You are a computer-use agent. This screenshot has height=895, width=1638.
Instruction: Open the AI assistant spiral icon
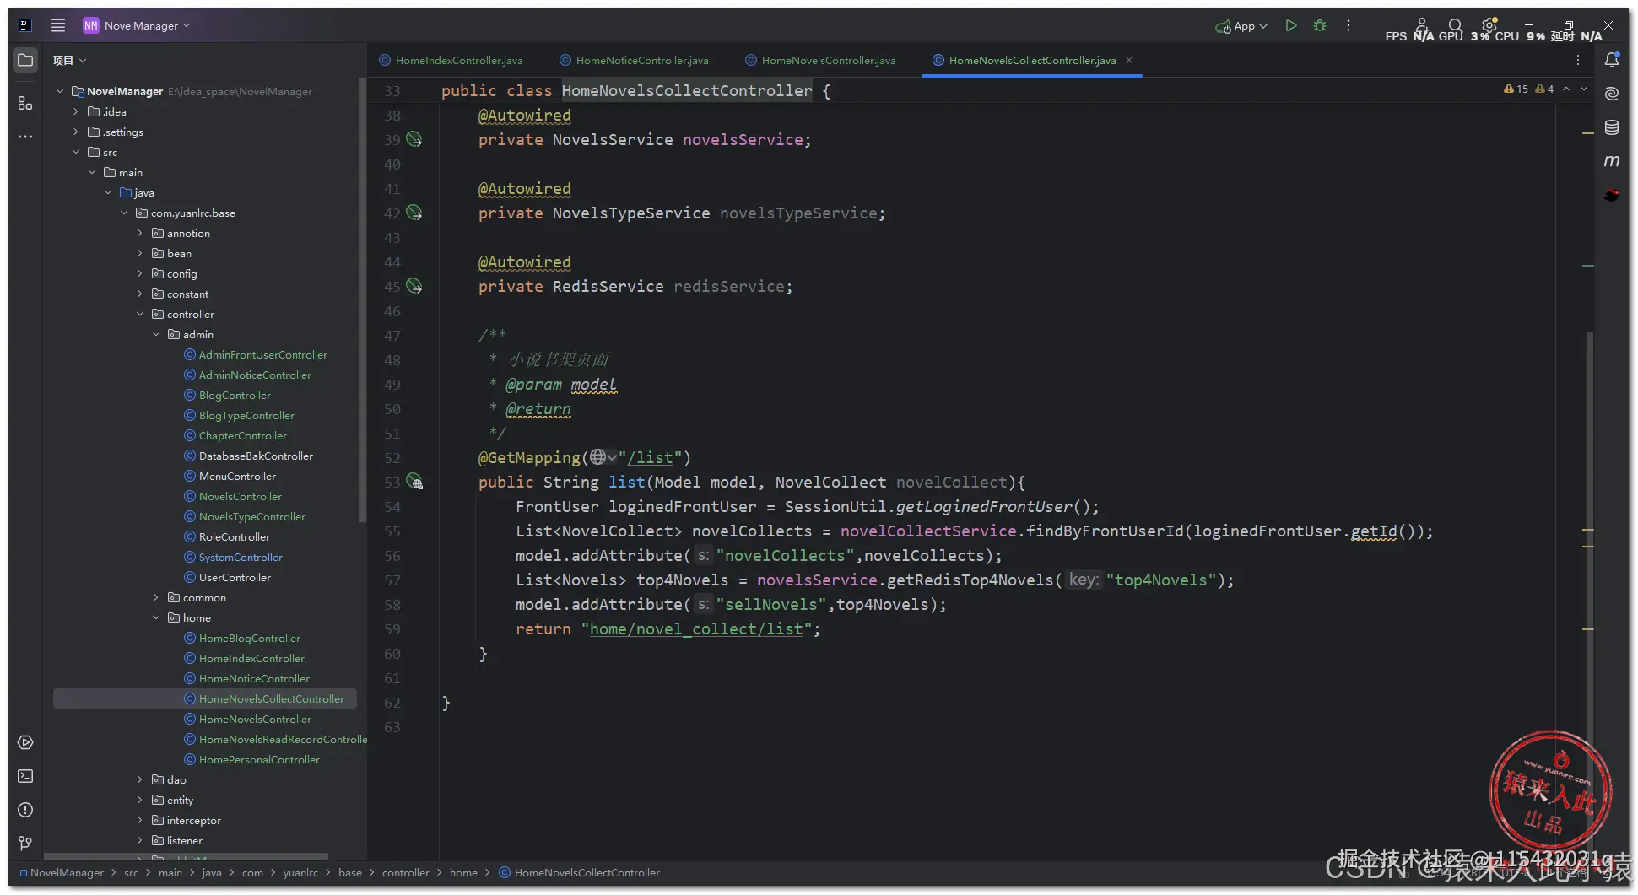tap(1612, 94)
